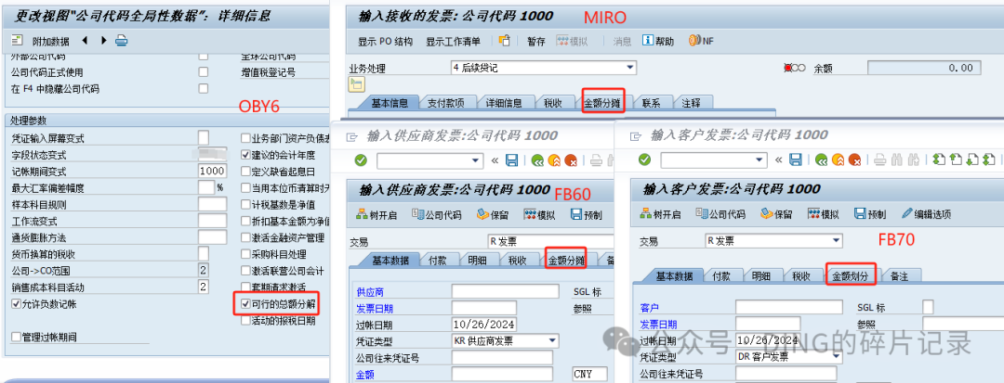Image resolution: width=1004 pixels, height=383 pixels.
Task: Click the double-chevron beside FB60 command field
Action: pyautogui.click(x=495, y=160)
